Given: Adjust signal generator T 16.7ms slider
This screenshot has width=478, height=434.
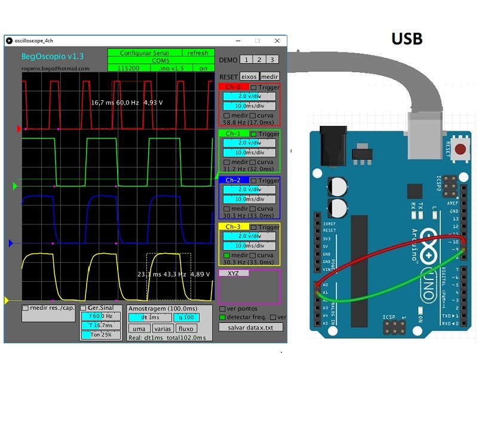Looking at the screenshot, I should tap(101, 325).
